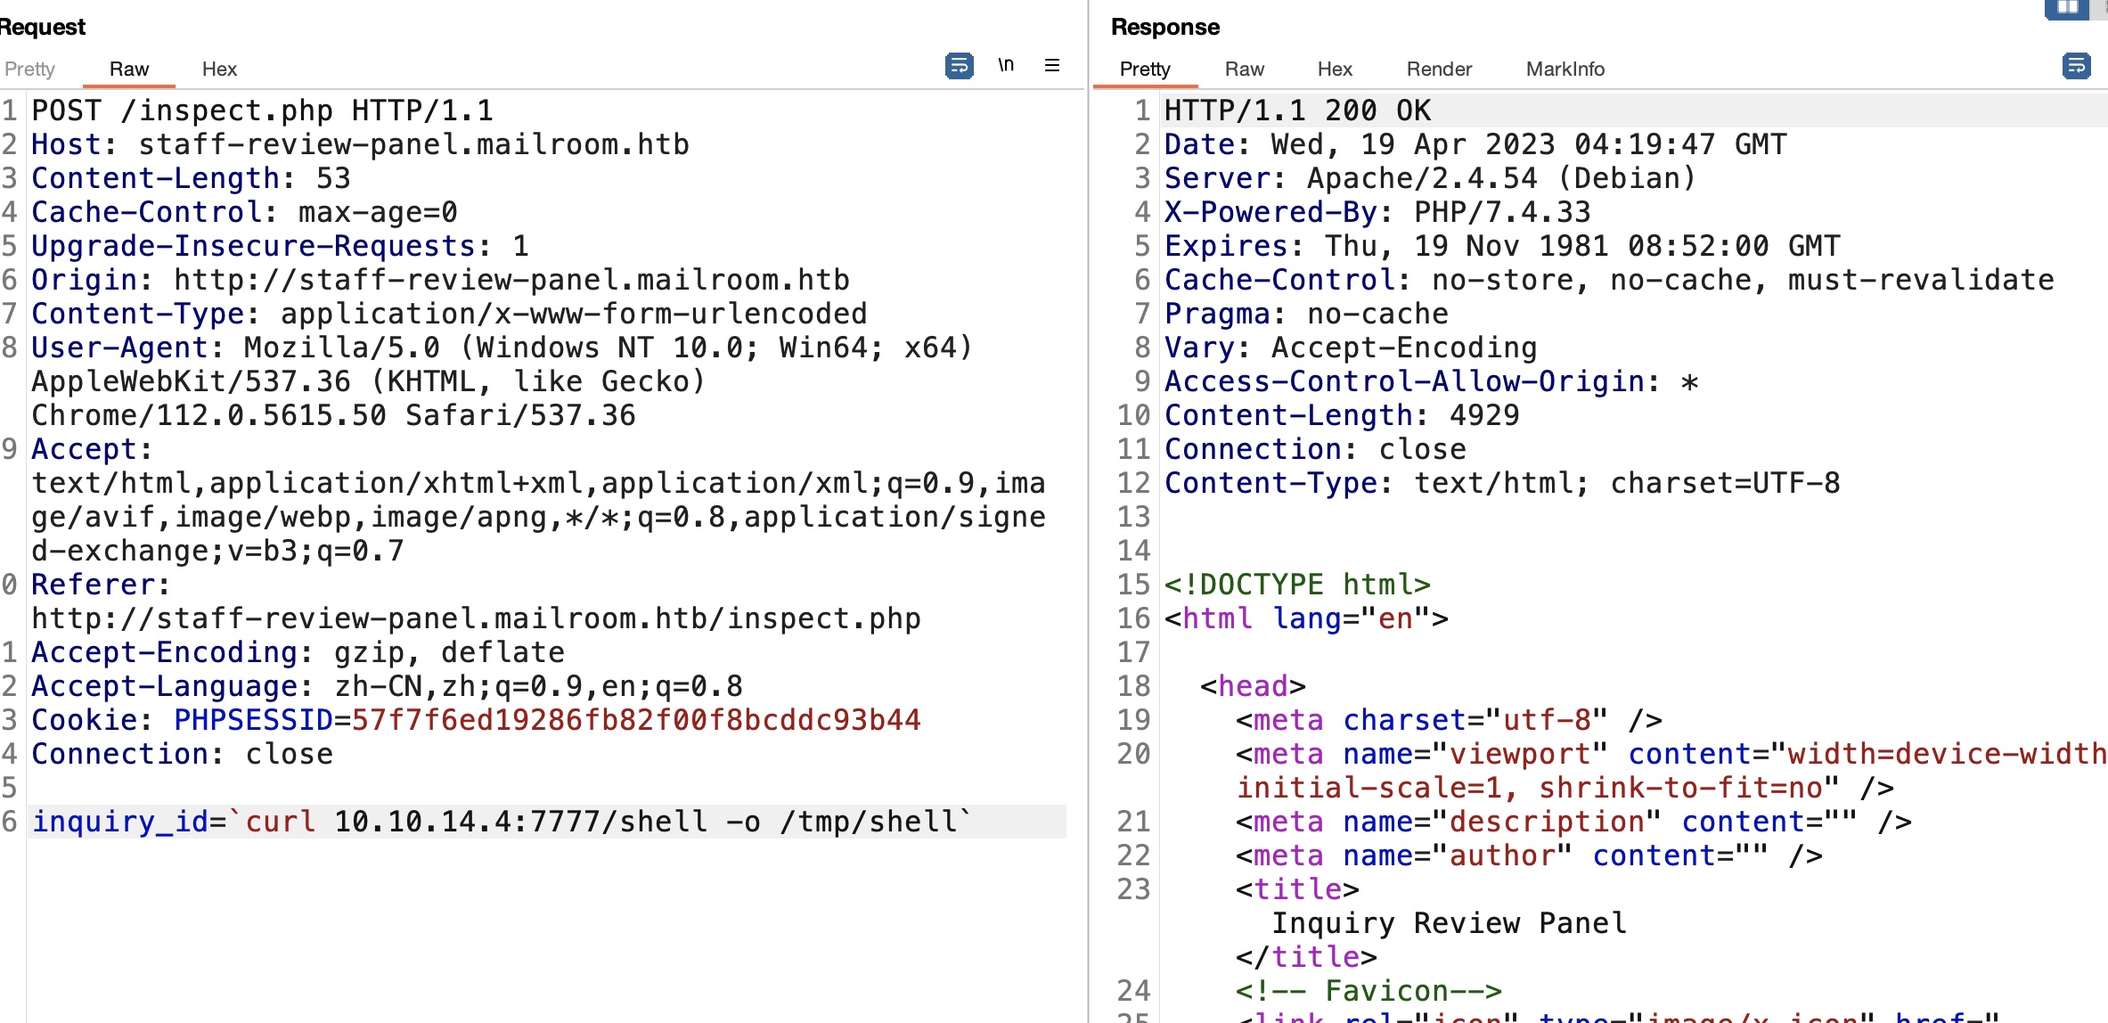2108x1023 pixels.
Task: Open the Response Render tab
Action: (x=1439, y=70)
